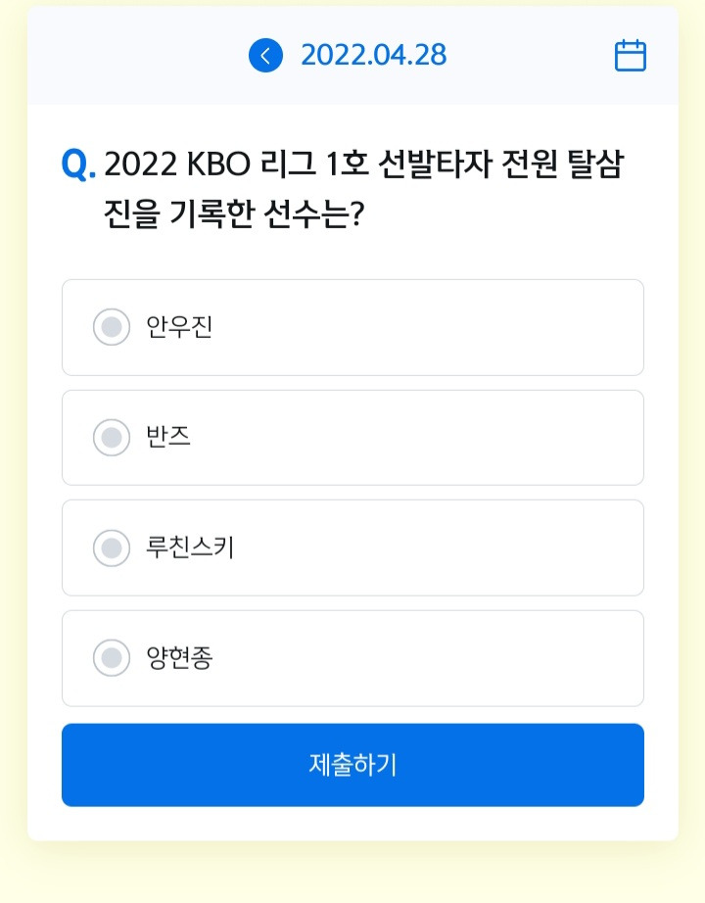Click the KBO quiz question text

[364, 189]
